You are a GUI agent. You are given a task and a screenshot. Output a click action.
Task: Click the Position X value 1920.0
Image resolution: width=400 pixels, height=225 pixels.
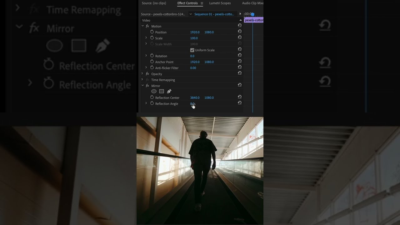pyautogui.click(x=195, y=32)
